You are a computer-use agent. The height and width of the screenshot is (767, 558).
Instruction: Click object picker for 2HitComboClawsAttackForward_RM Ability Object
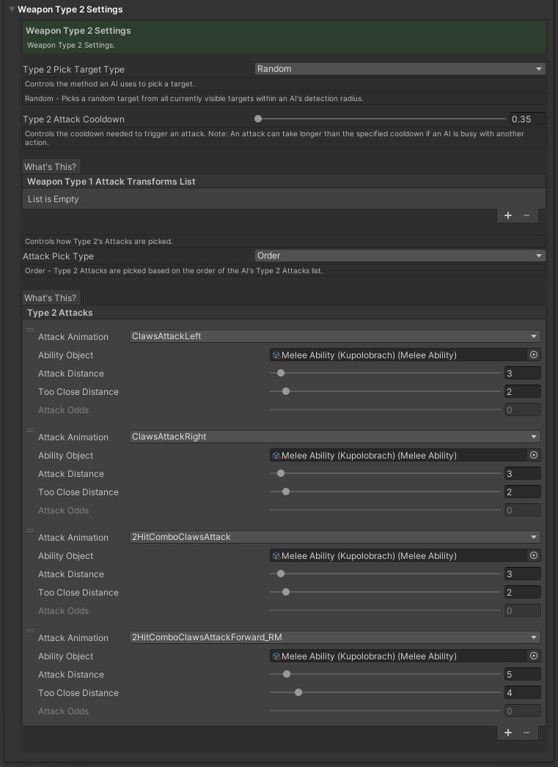[534, 656]
